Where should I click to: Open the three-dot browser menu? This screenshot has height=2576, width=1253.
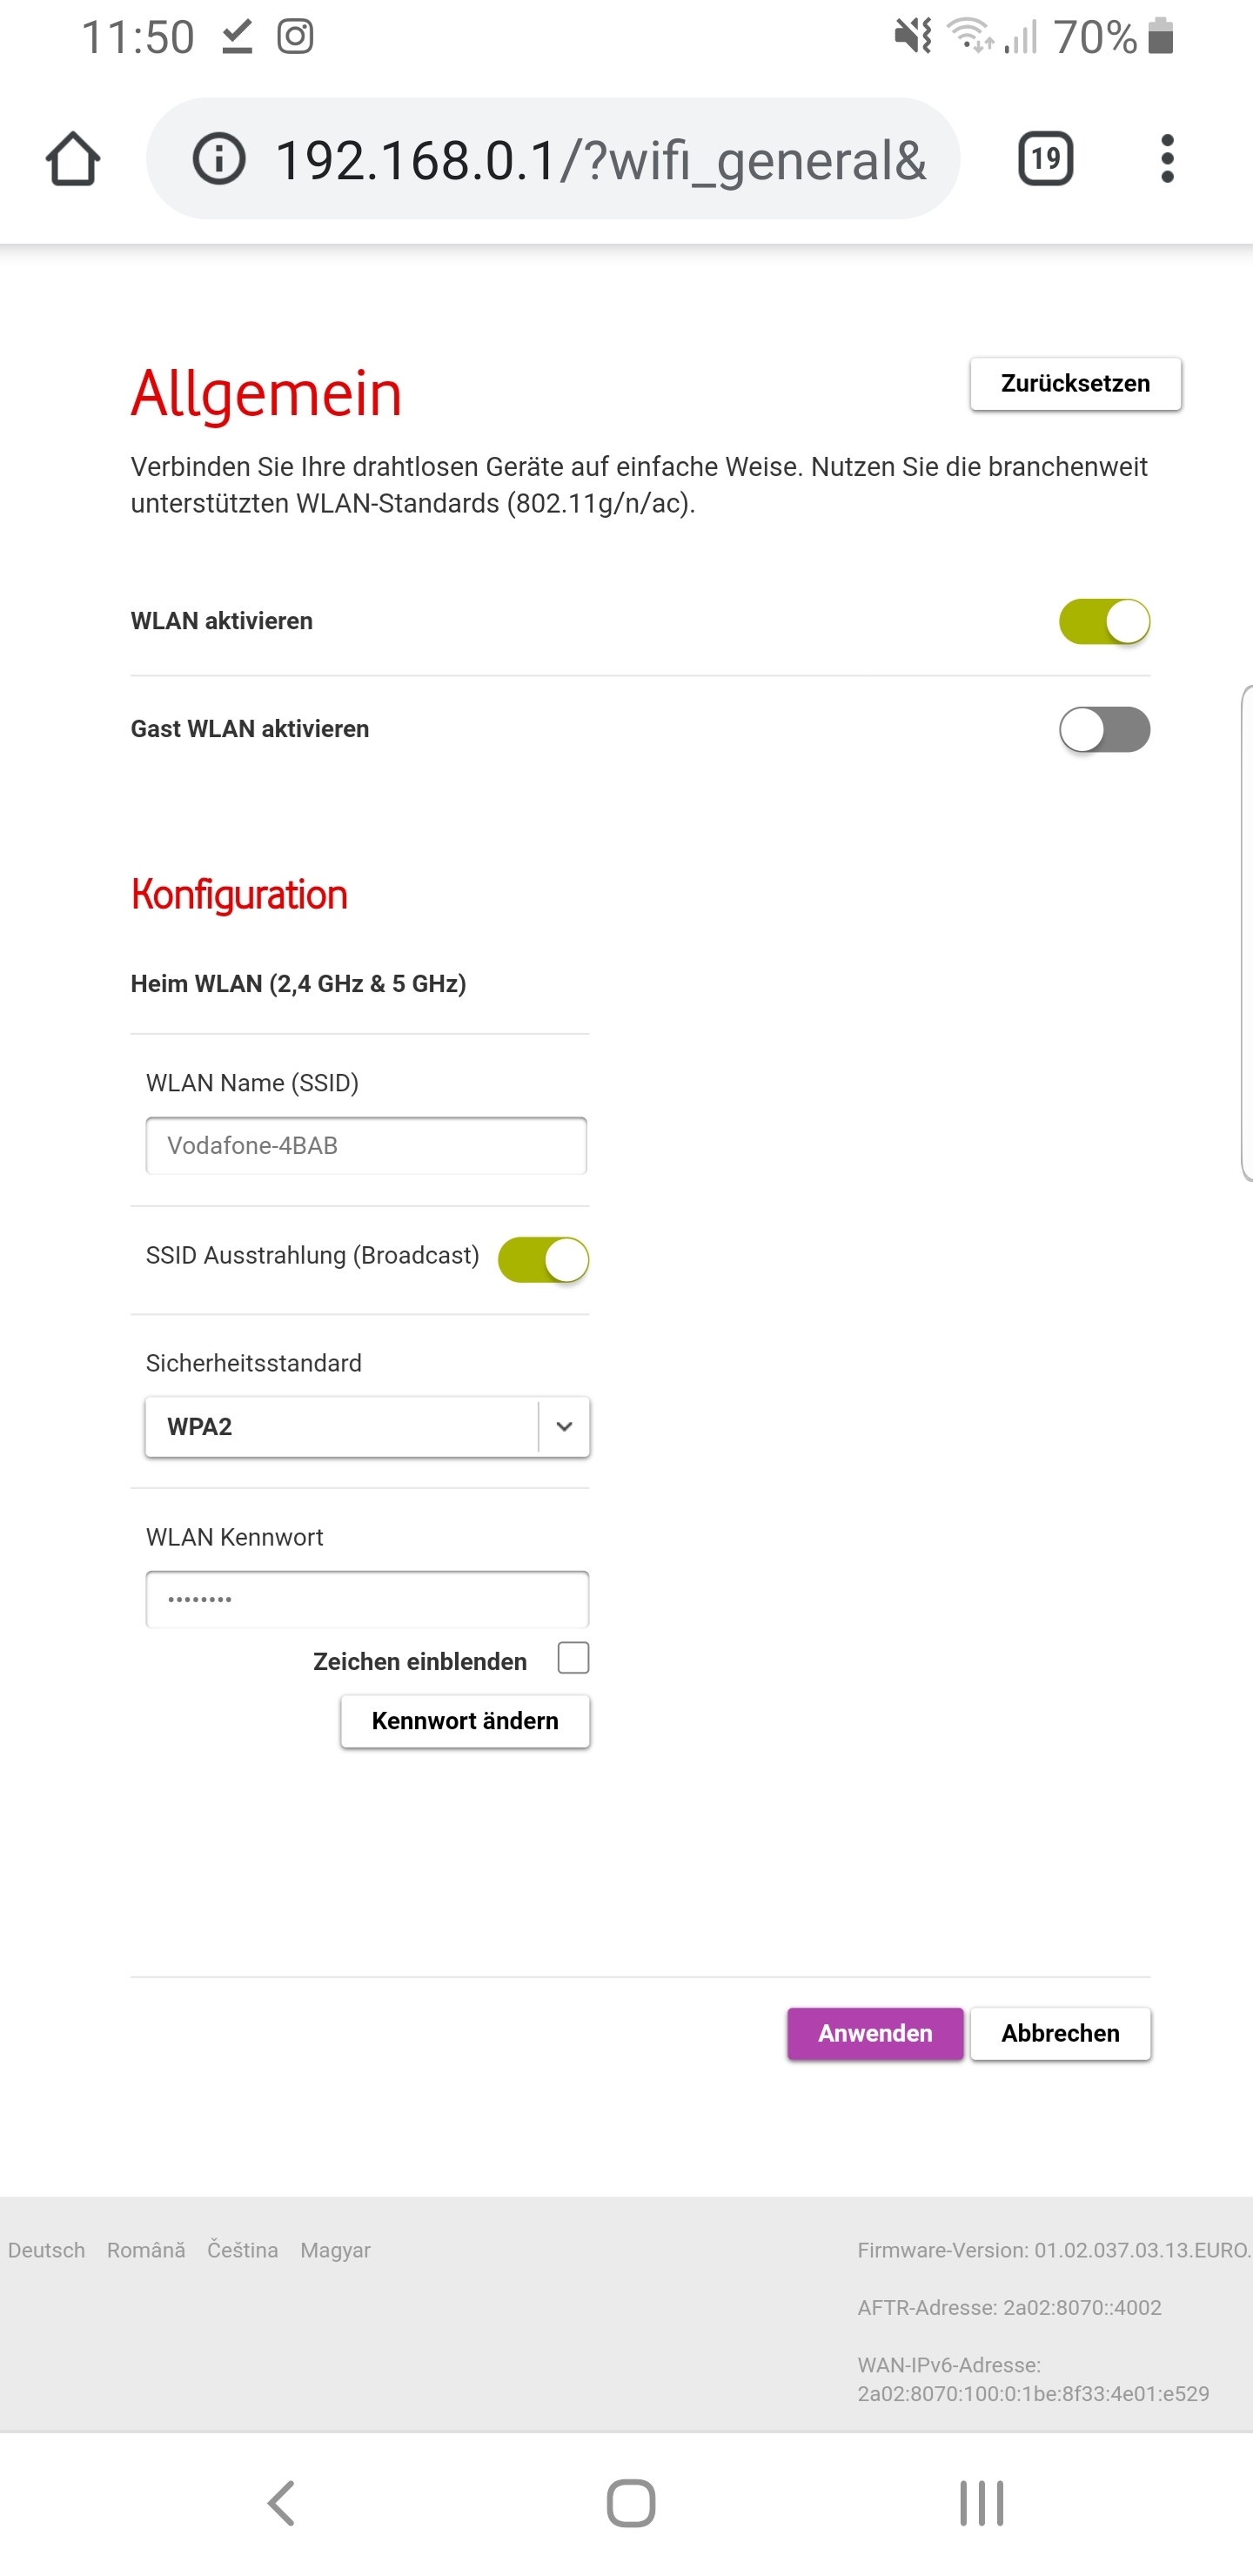(1167, 159)
